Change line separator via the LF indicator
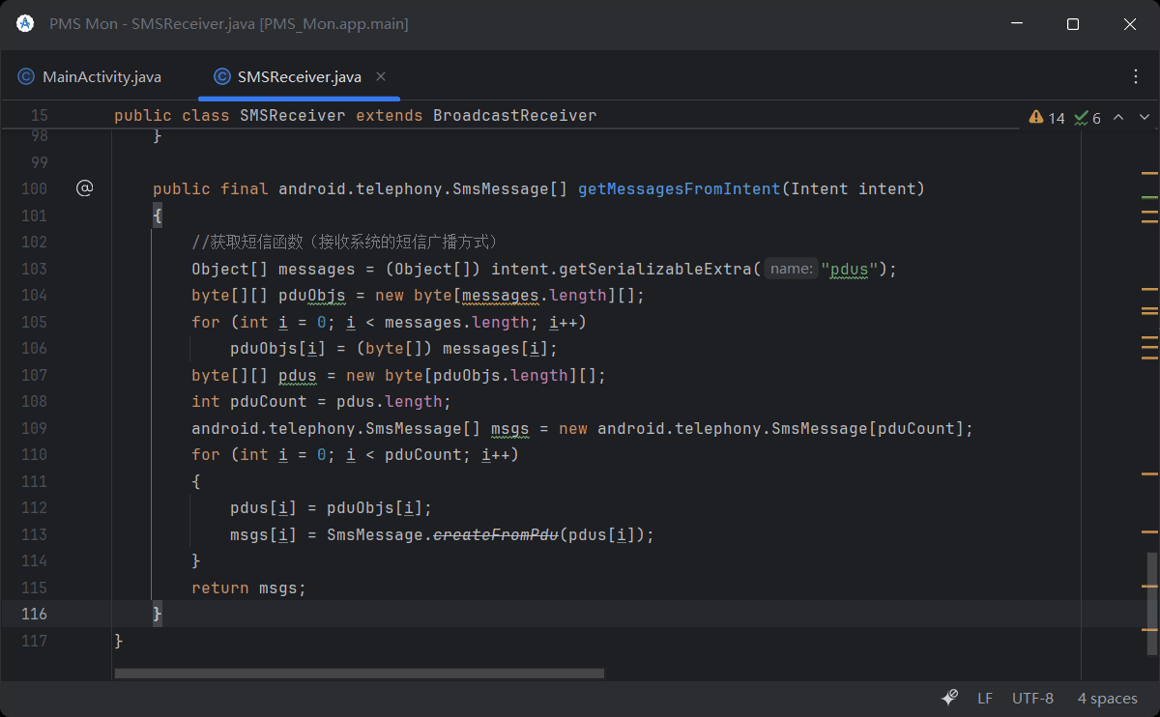 [985, 697]
